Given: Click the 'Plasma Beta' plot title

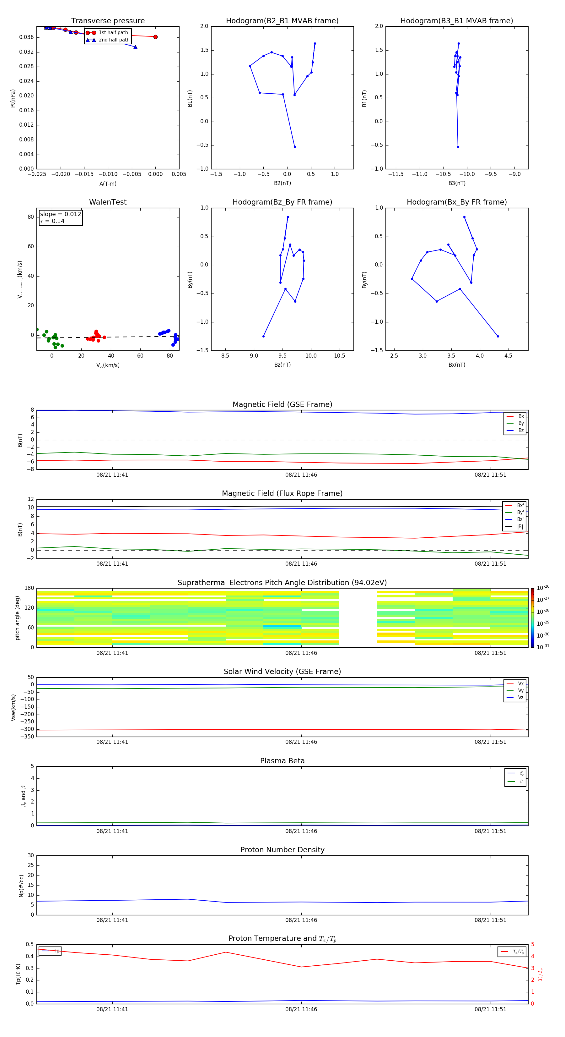Looking at the screenshot, I should pos(282,761).
